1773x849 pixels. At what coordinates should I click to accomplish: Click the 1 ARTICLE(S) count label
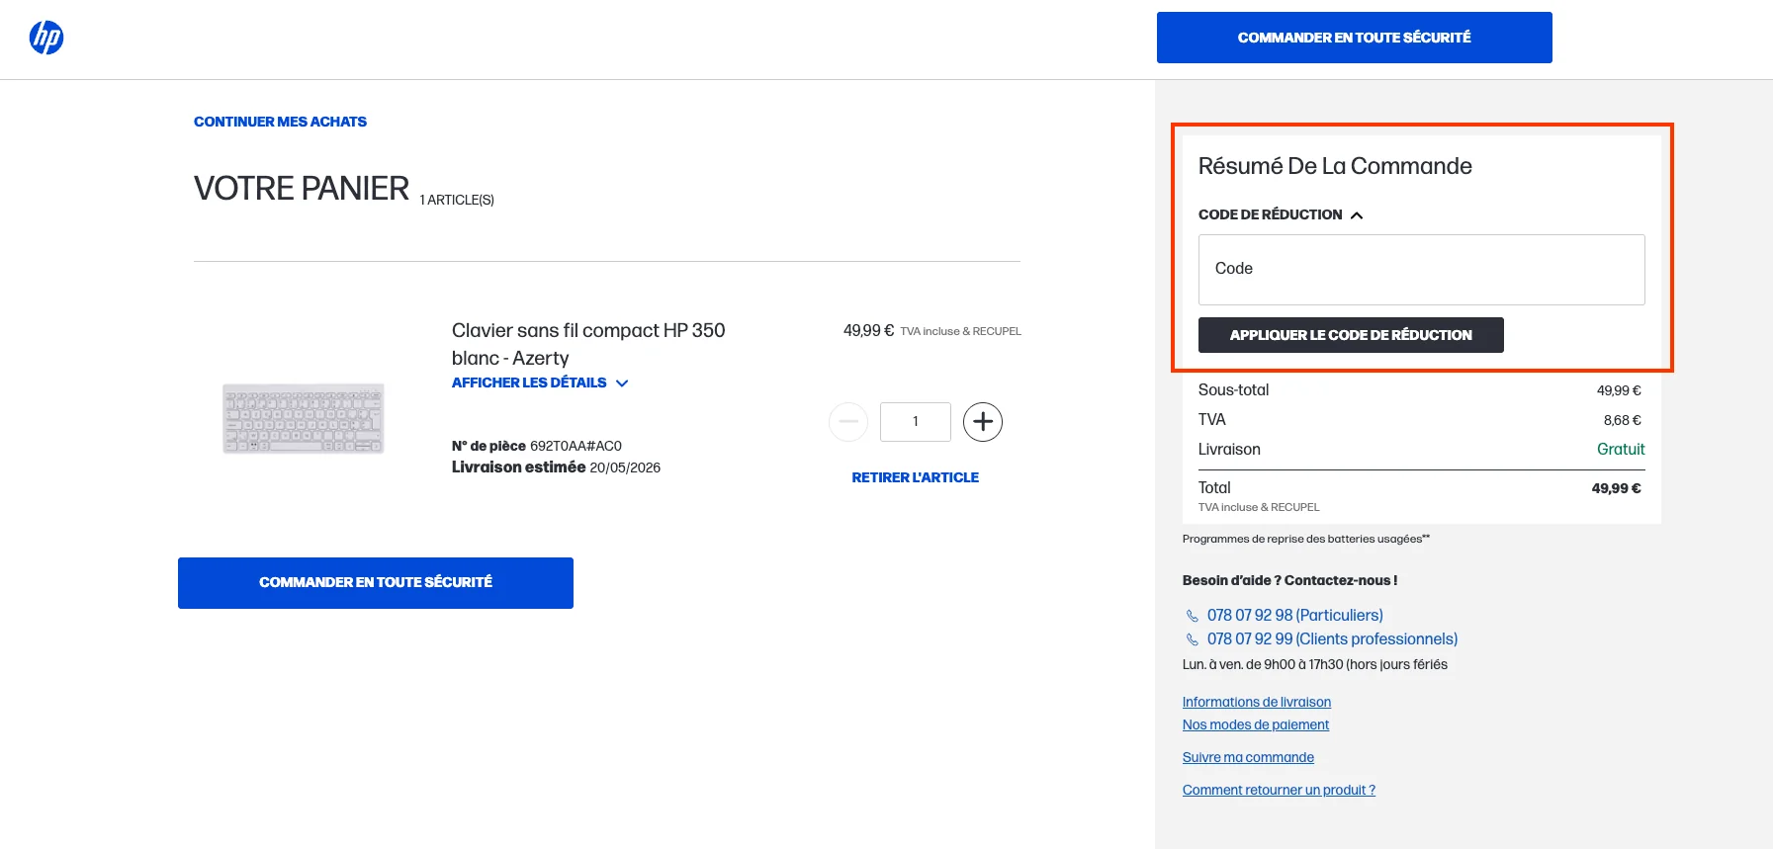(457, 200)
